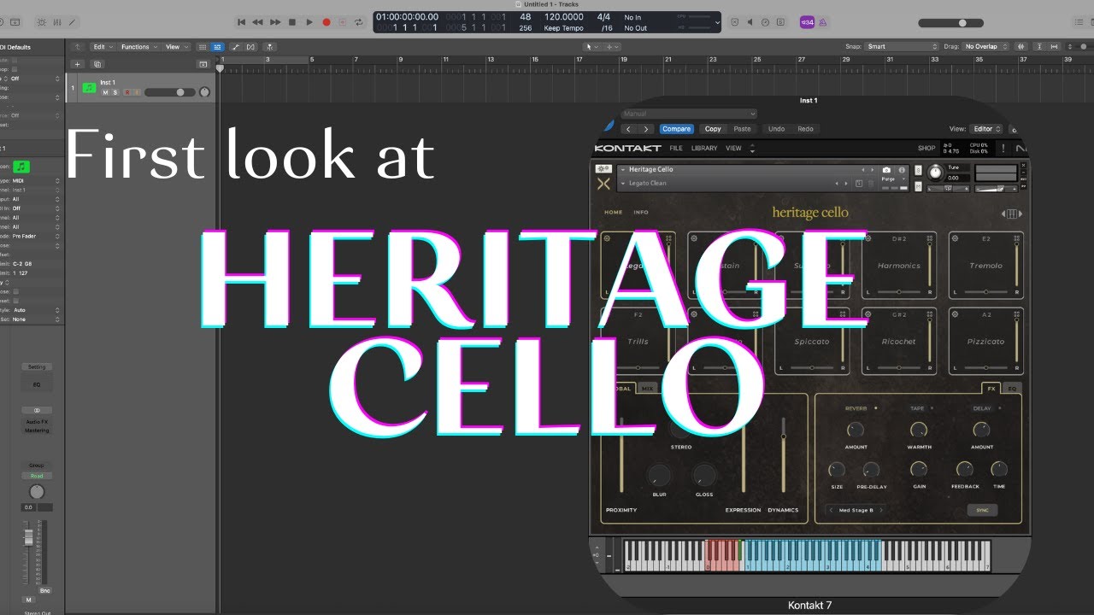Click the green Inst 1 track icon
The width and height of the screenshot is (1094, 615).
[89, 87]
